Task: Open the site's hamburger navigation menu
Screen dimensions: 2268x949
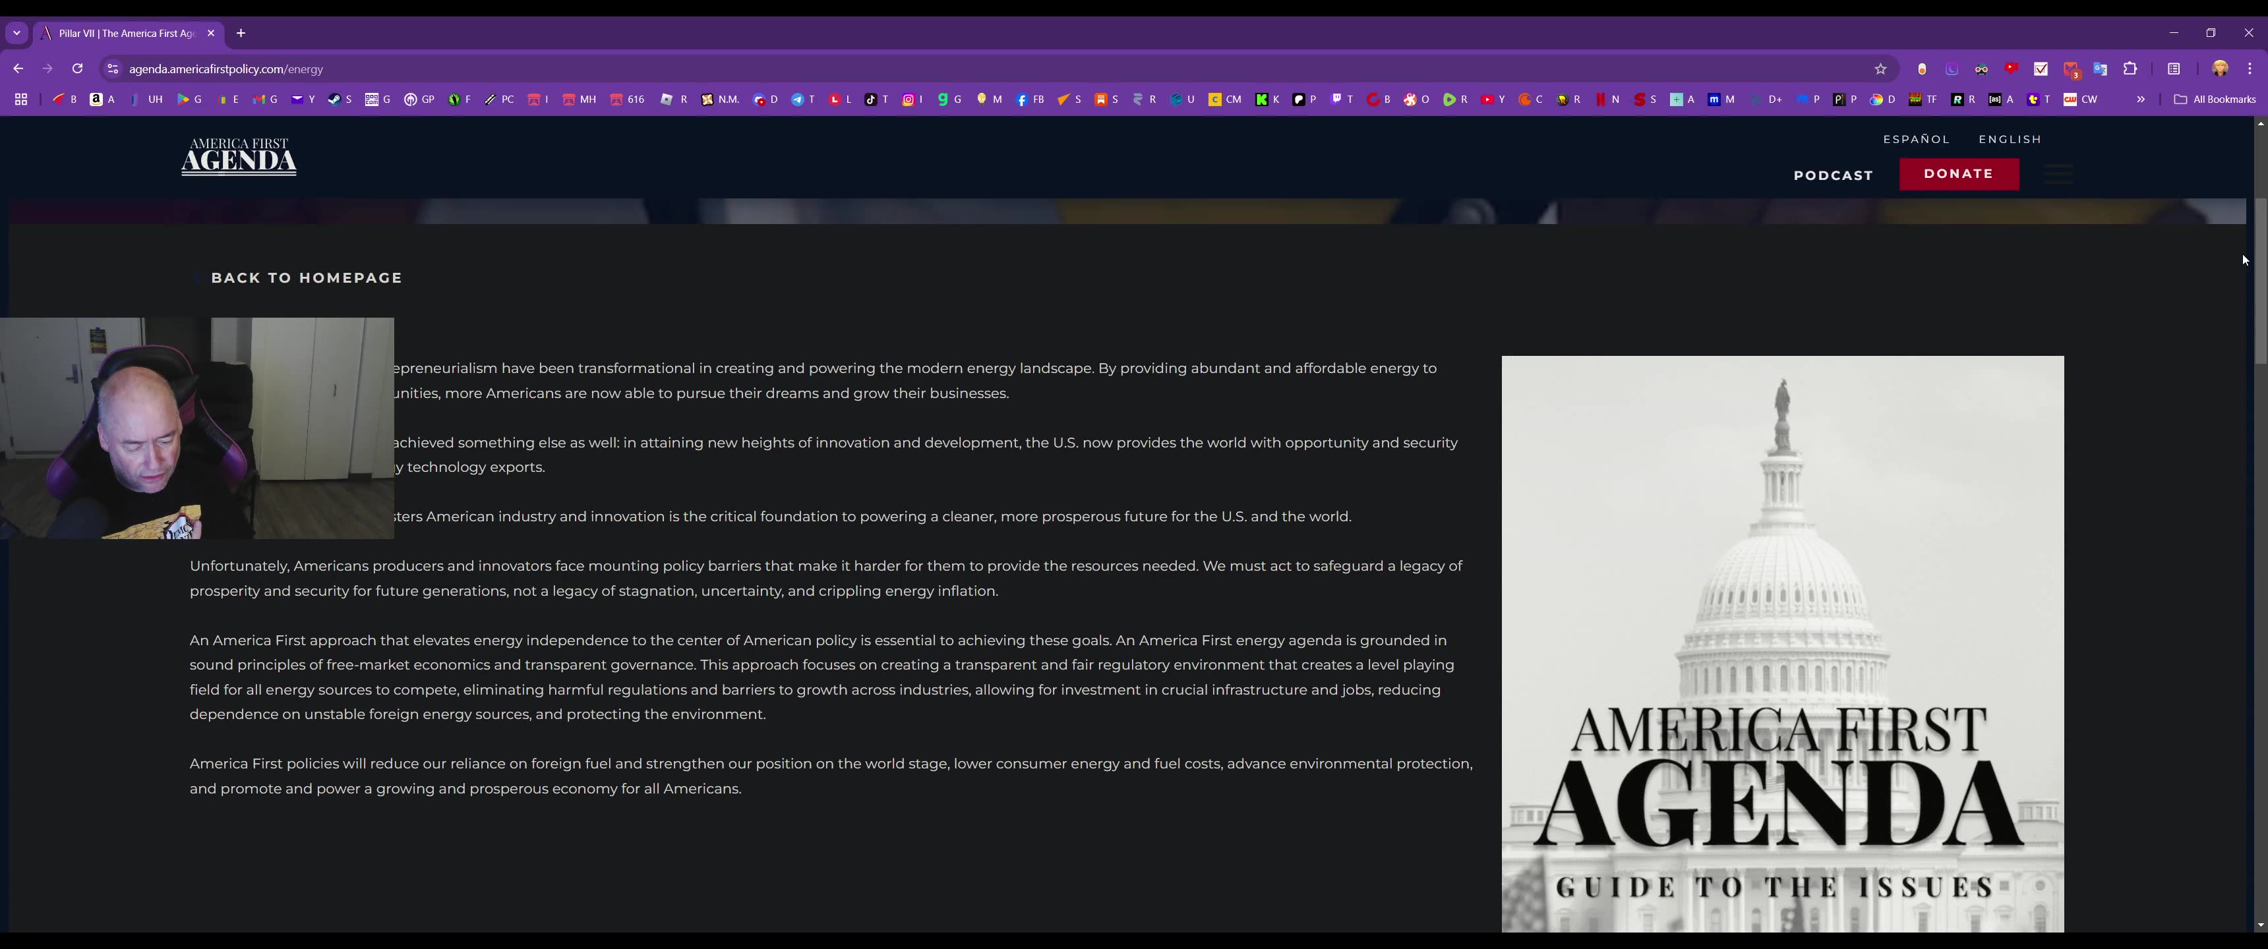Action: tap(2058, 174)
